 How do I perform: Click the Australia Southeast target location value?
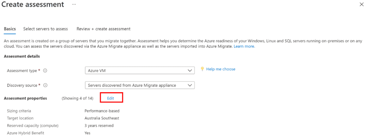click(102, 118)
